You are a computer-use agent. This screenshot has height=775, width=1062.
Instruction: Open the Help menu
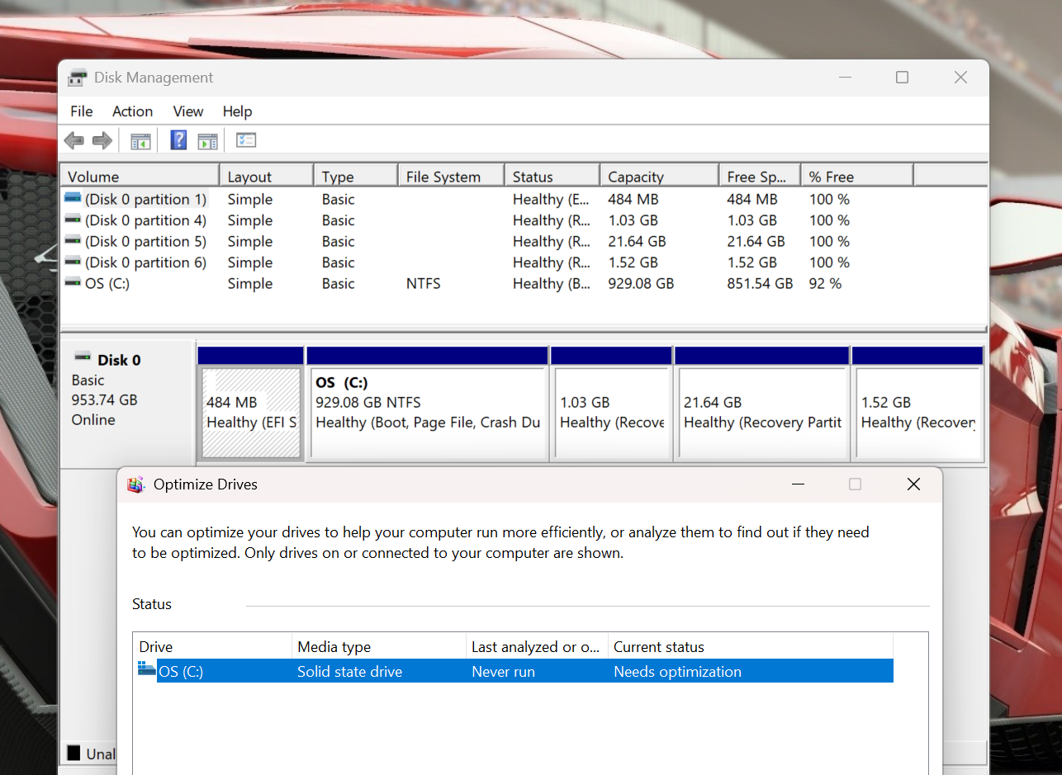pos(237,111)
